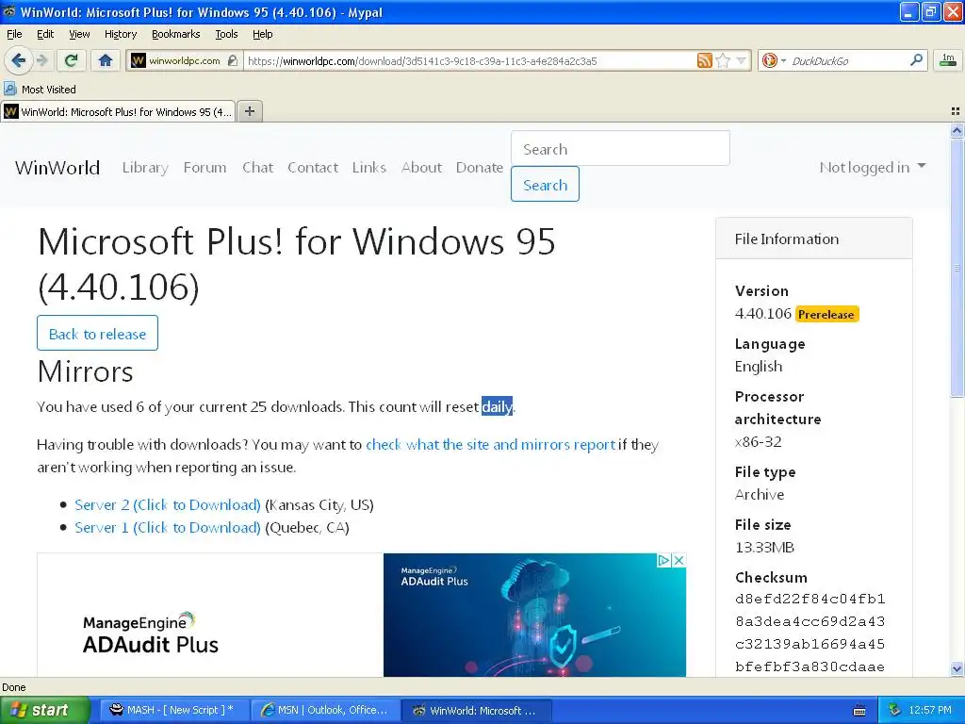Open the Edit menu
Image resolution: width=965 pixels, height=724 pixels.
coord(45,34)
